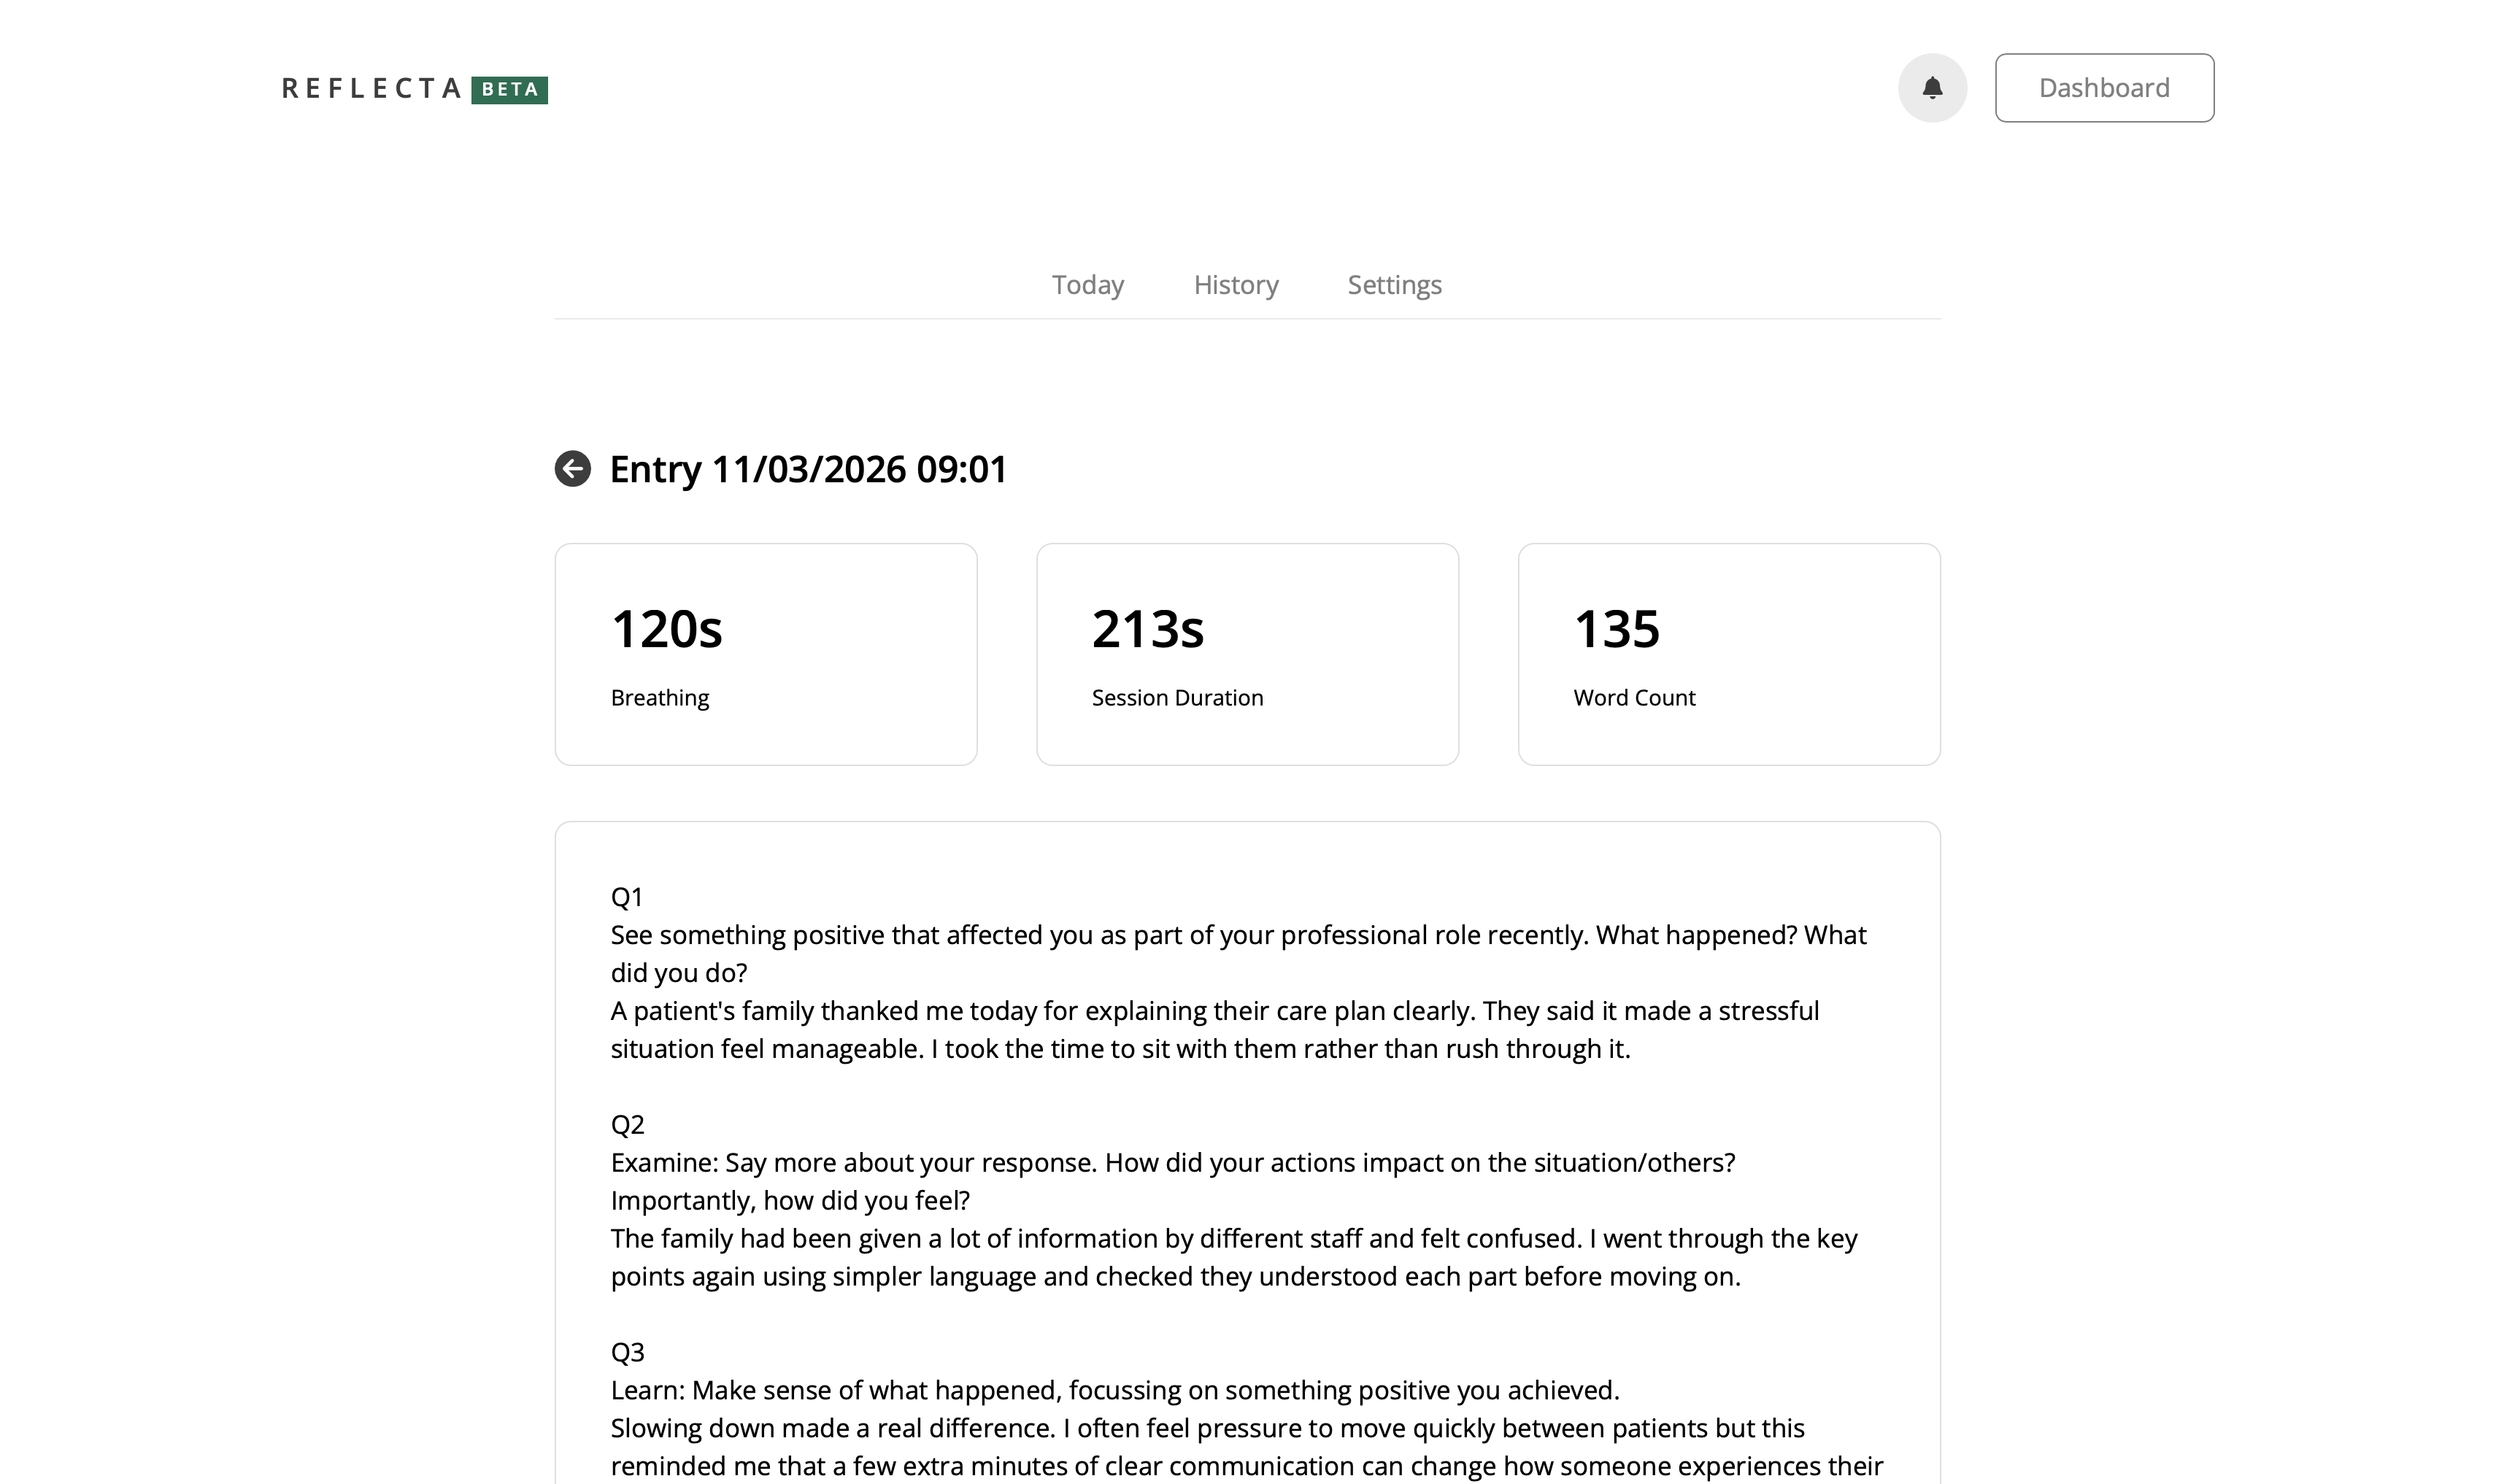The height and width of the screenshot is (1484, 2496).
Task: Open the Dashboard
Action: point(2104,87)
